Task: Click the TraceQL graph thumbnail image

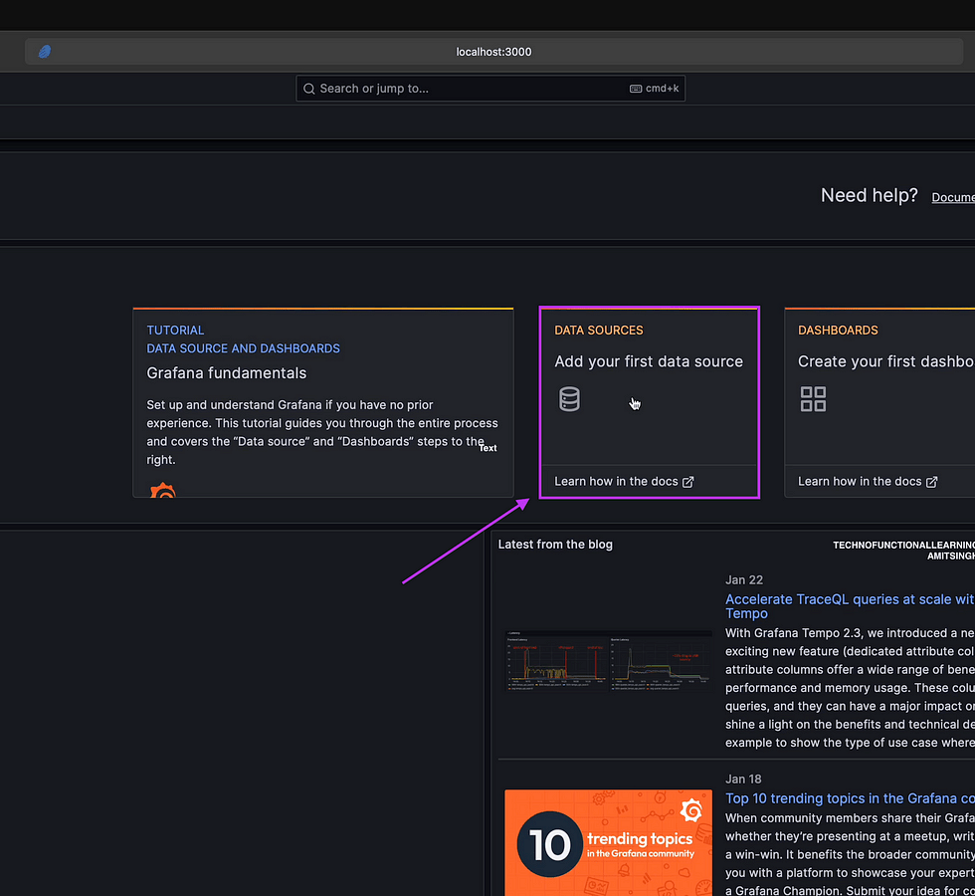Action: tap(608, 660)
